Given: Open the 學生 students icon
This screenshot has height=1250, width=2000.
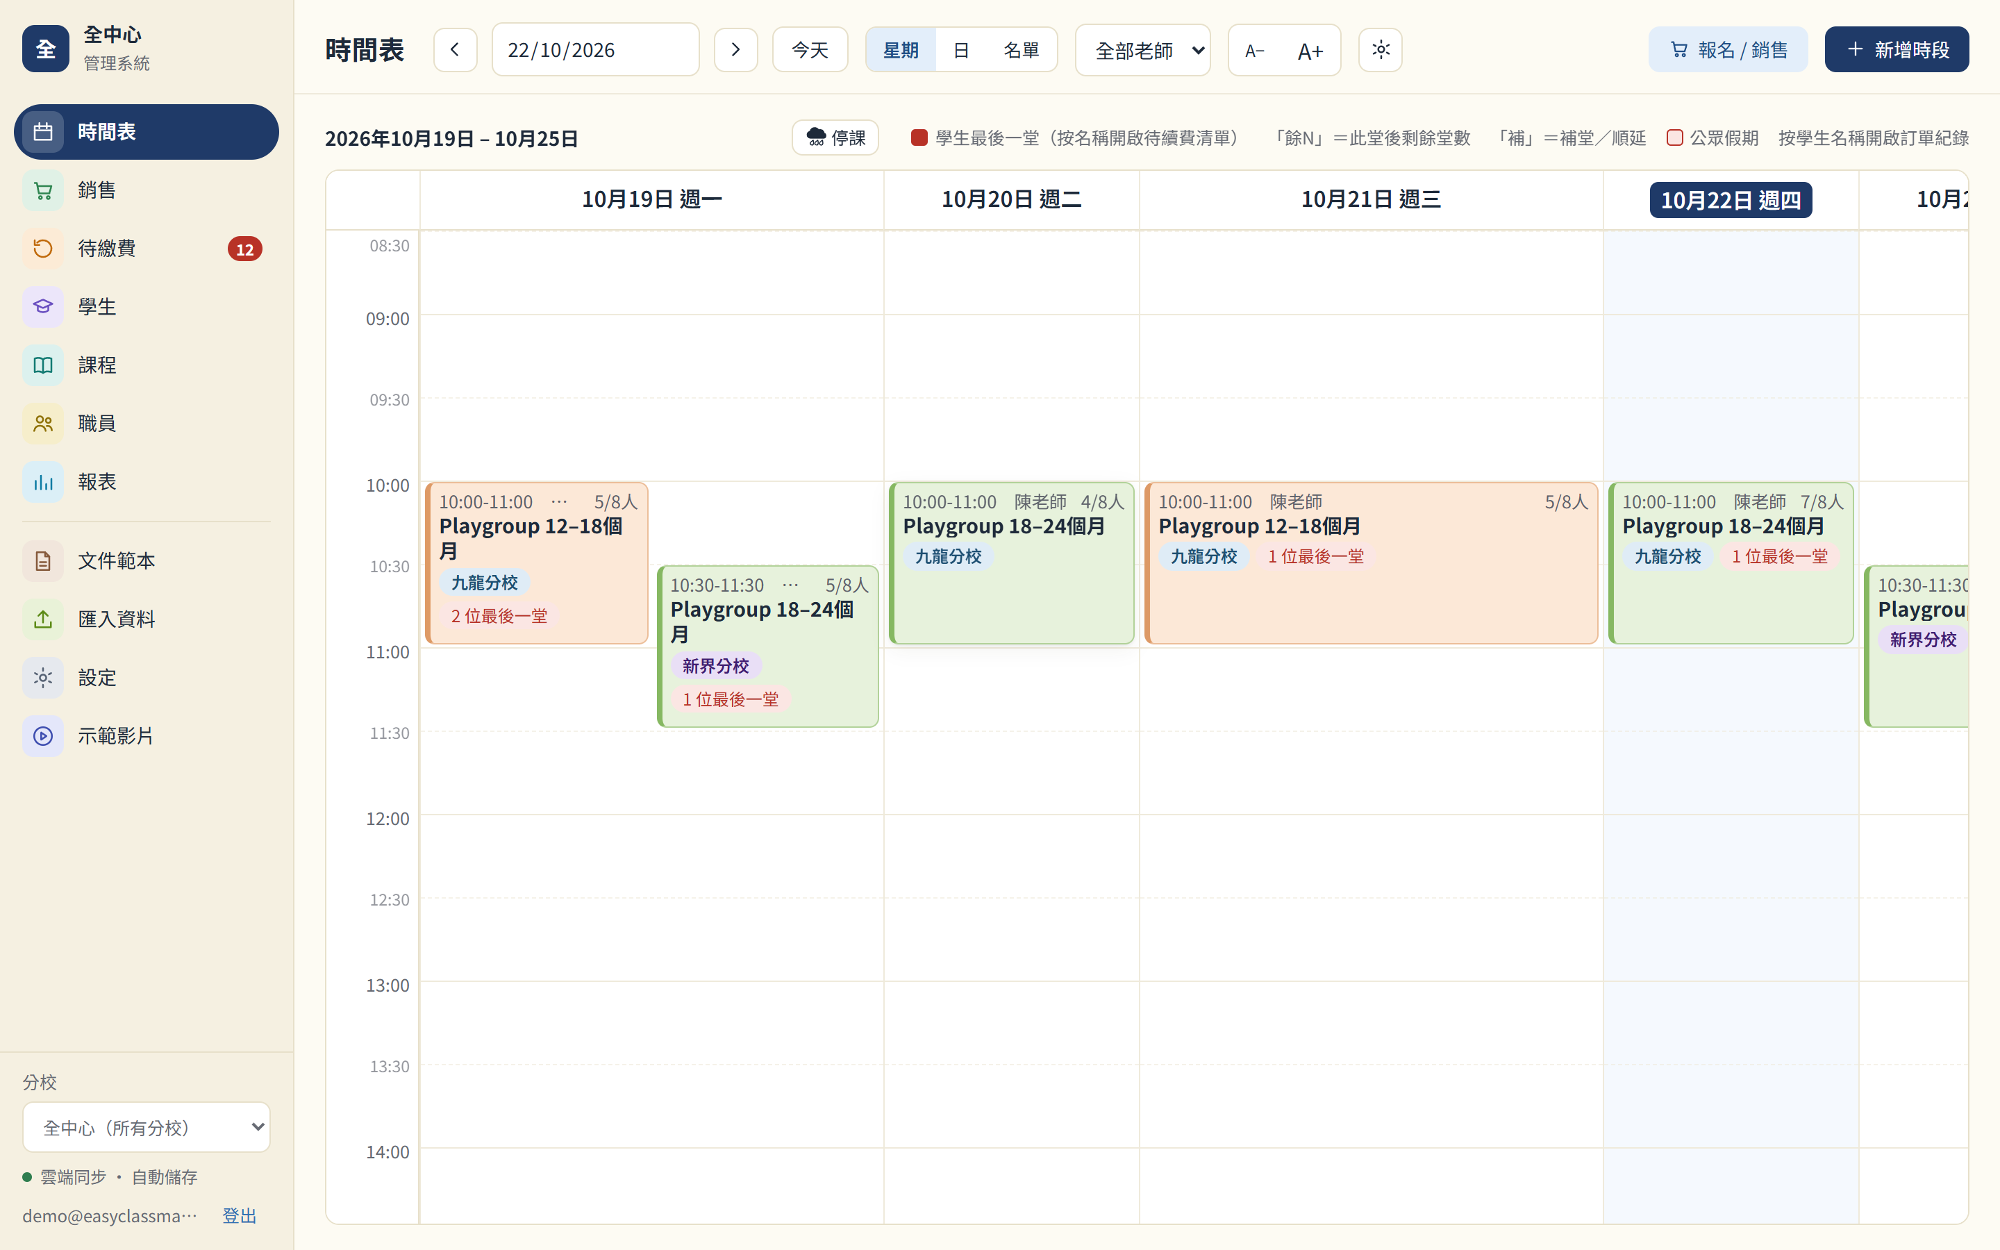Looking at the screenshot, I should pyautogui.click(x=43, y=307).
